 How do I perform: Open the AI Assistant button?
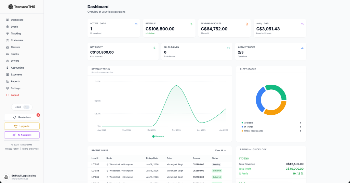coord(22,135)
